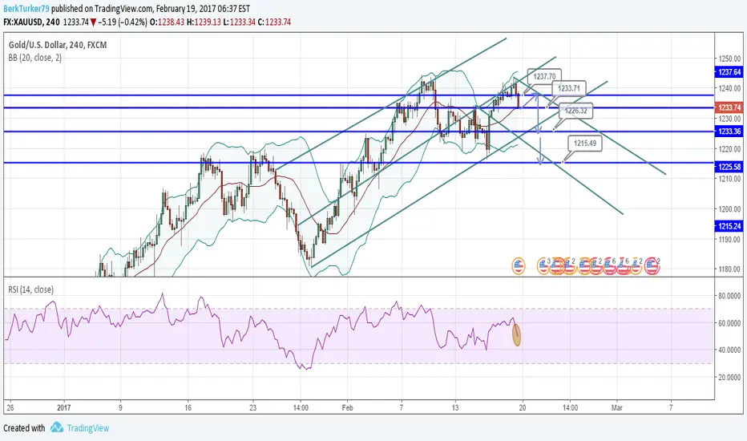Click the blue 1215.24 axis price label
The image size is (747, 441).
pyautogui.click(x=729, y=226)
